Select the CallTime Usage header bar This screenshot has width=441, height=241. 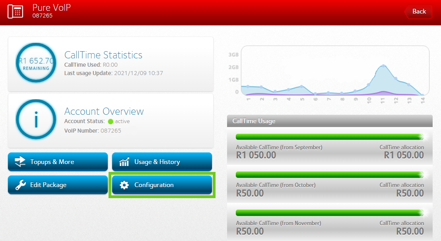[x=330, y=121]
